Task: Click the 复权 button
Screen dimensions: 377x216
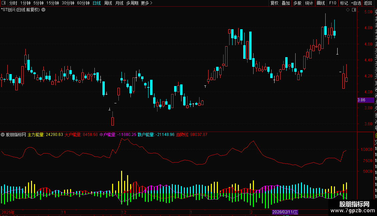Action: (x=274, y=3)
